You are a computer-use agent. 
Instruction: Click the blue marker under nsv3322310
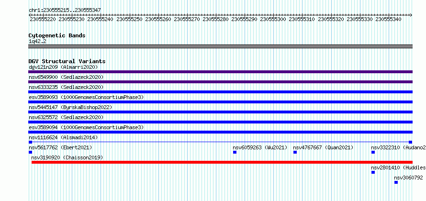tap(373, 152)
